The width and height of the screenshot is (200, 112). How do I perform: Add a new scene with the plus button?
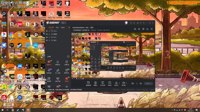click(x=69, y=27)
